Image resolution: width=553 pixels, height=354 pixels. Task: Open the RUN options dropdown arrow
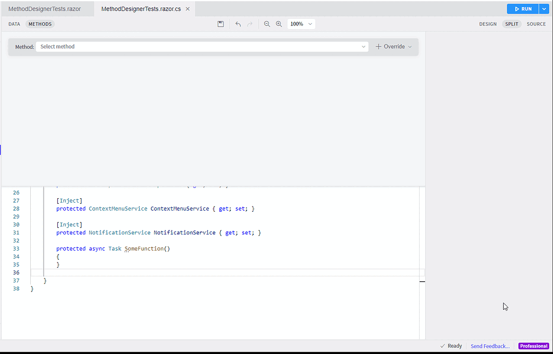pyautogui.click(x=545, y=8)
